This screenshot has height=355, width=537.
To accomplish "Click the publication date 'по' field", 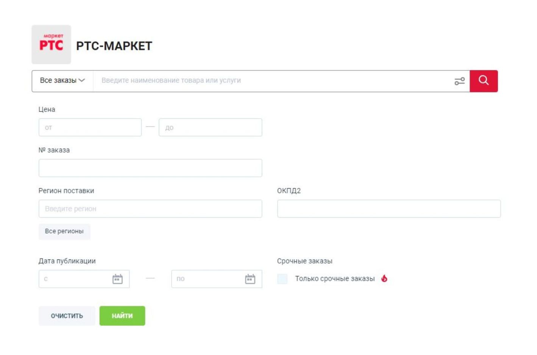I will coord(206,279).
